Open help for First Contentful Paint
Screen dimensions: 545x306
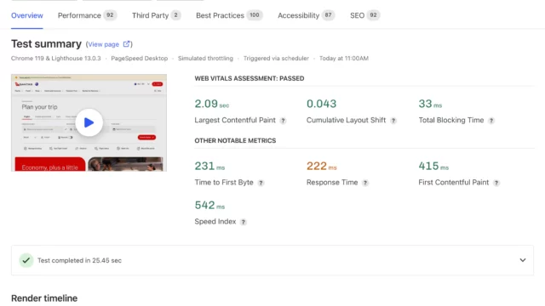(x=496, y=183)
